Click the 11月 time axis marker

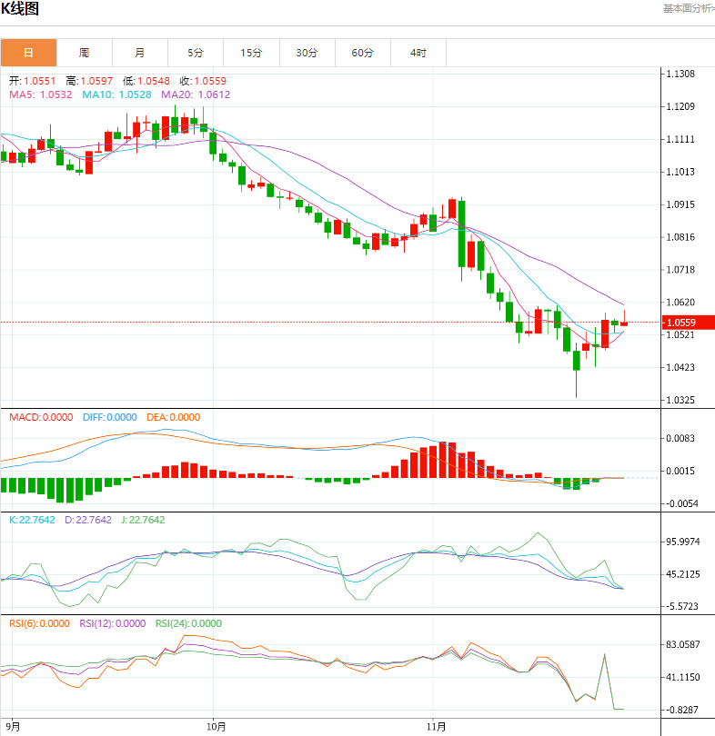436,727
